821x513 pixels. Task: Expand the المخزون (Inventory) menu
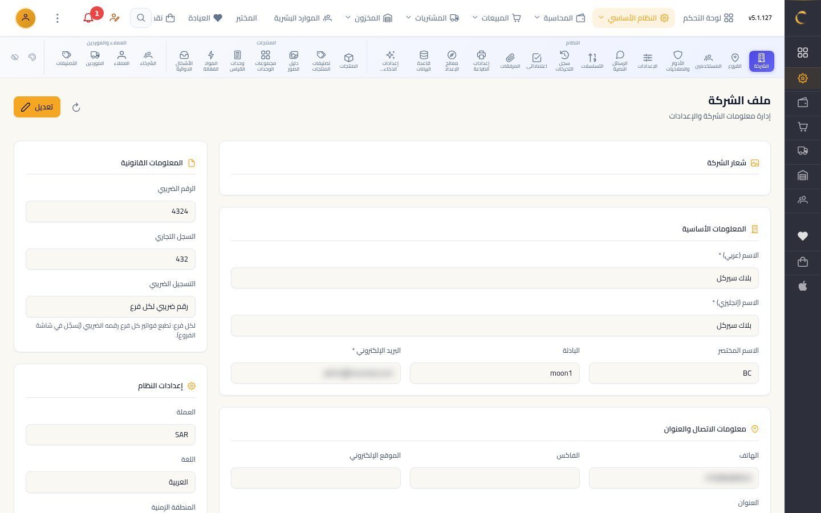click(369, 18)
